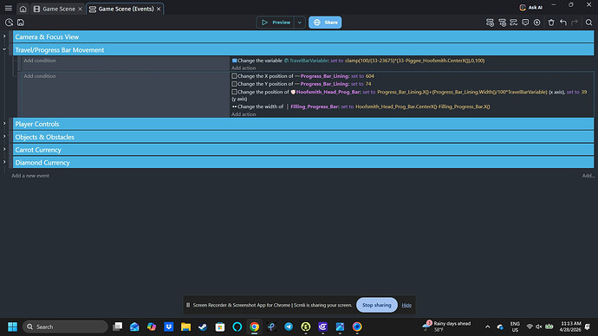Show hidden system tray icons
This screenshot has height=336, width=598.
(x=487, y=326)
